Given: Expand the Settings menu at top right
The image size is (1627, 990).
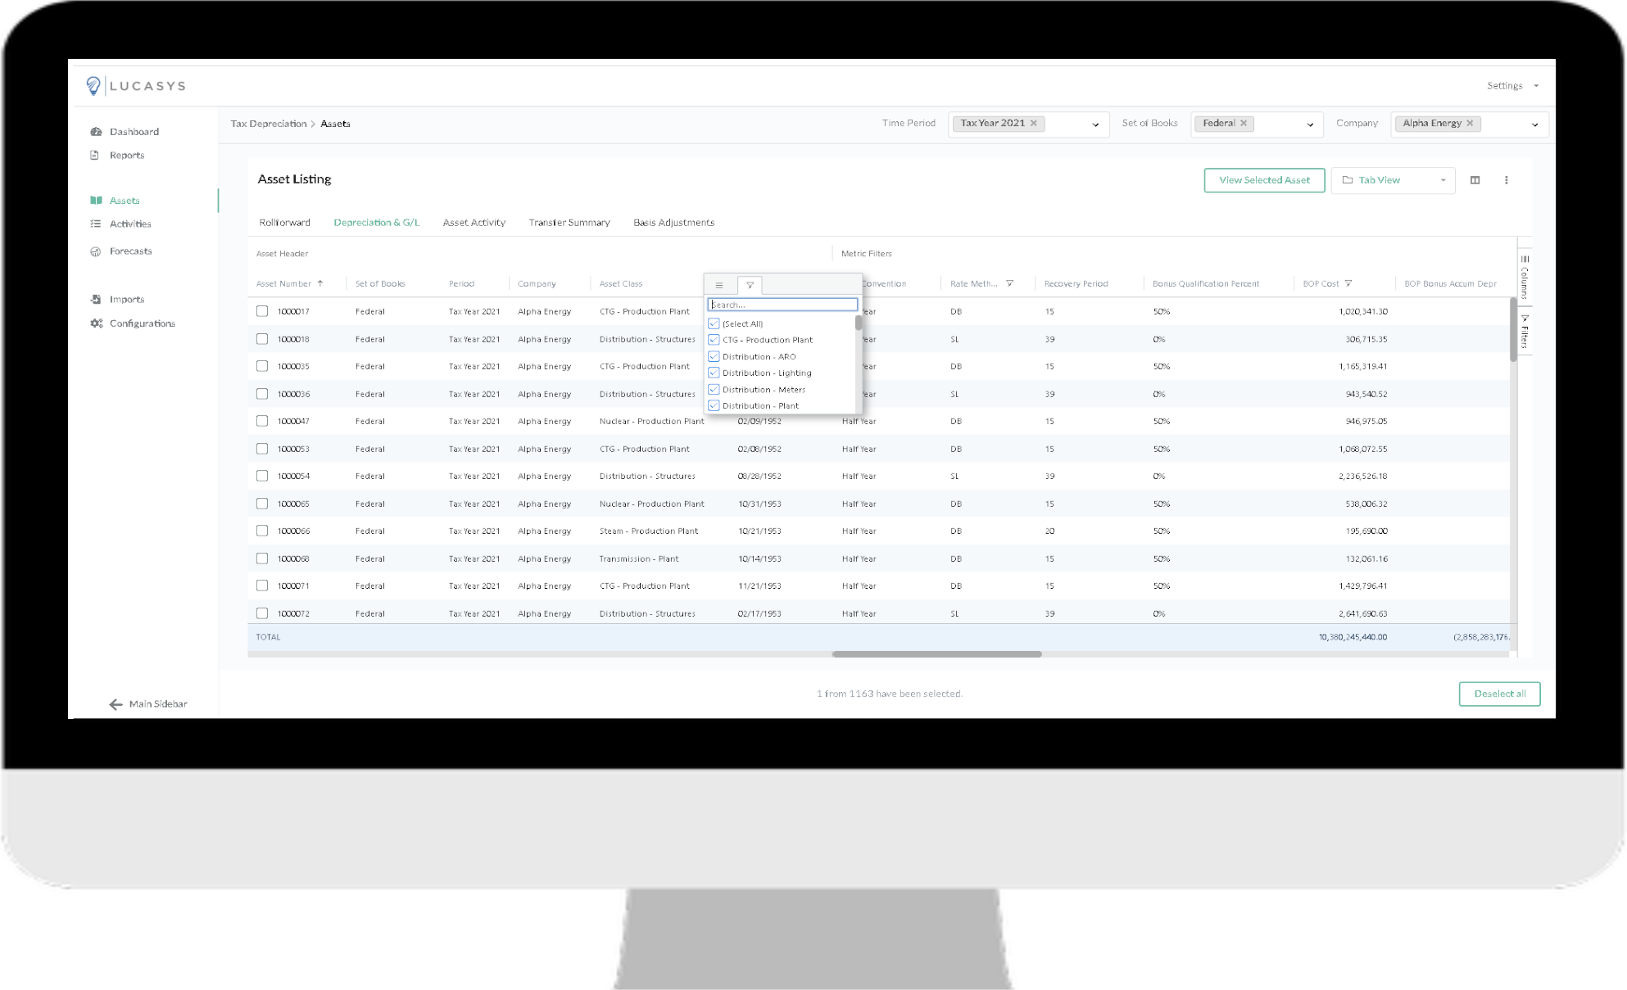Looking at the screenshot, I should 1512,86.
